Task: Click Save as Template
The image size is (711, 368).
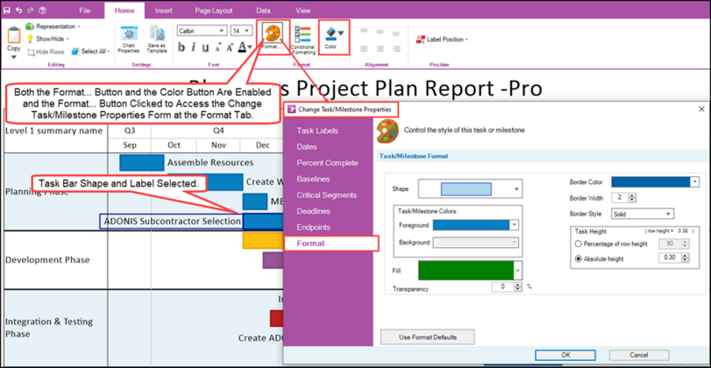Action: coord(157,40)
